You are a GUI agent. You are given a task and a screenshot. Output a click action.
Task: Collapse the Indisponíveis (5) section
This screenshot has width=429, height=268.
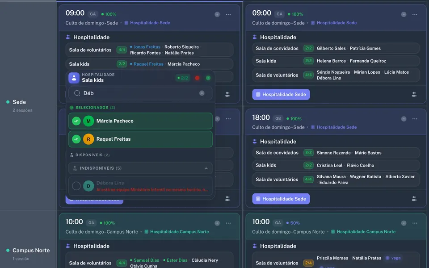click(x=140, y=168)
